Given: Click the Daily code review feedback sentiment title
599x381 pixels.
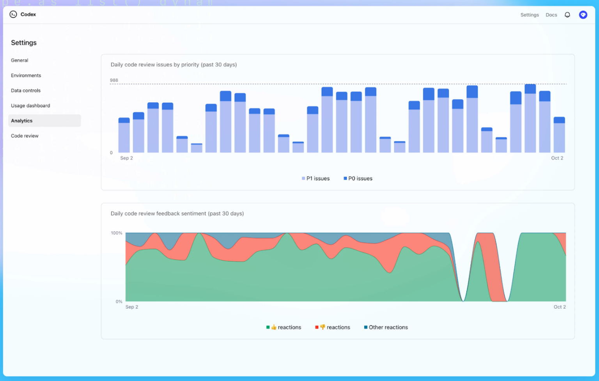Looking at the screenshot, I should click(177, 214).
